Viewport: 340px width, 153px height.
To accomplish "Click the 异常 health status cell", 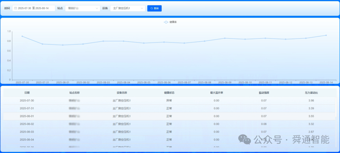I will (x=169, y=101).
